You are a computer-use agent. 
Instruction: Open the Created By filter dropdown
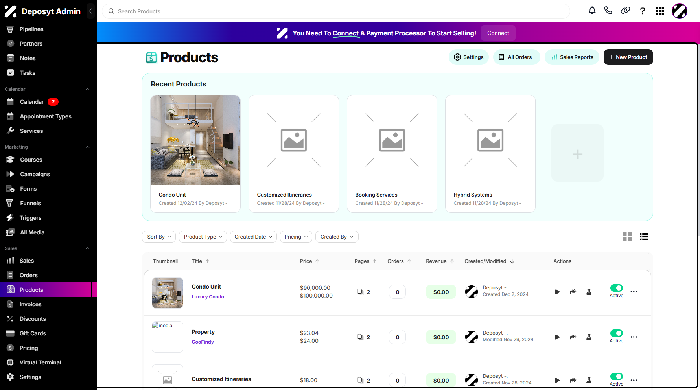point(337,237)
